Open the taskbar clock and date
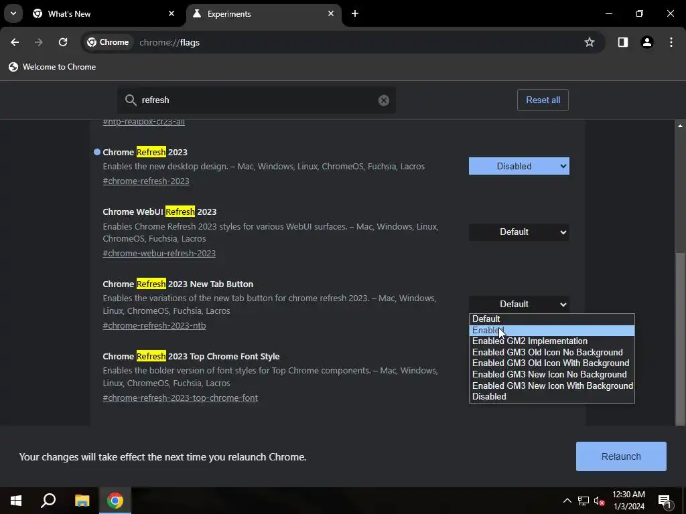The height and width of the screenshot is (514, 686). pos(628,501)
